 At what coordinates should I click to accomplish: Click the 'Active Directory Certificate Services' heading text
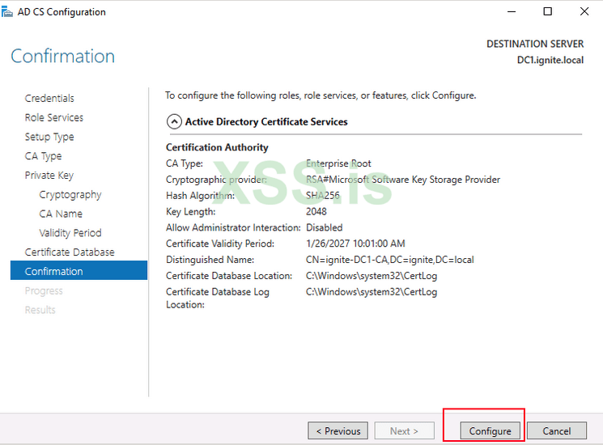pyautogui.click(x=266, y=122)
